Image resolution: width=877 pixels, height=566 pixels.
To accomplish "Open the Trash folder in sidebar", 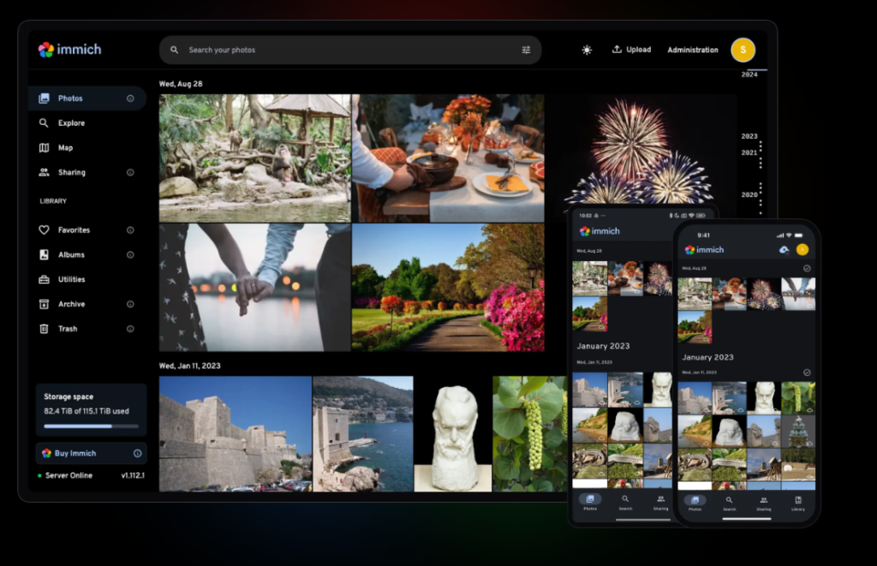I will [67, 329].
